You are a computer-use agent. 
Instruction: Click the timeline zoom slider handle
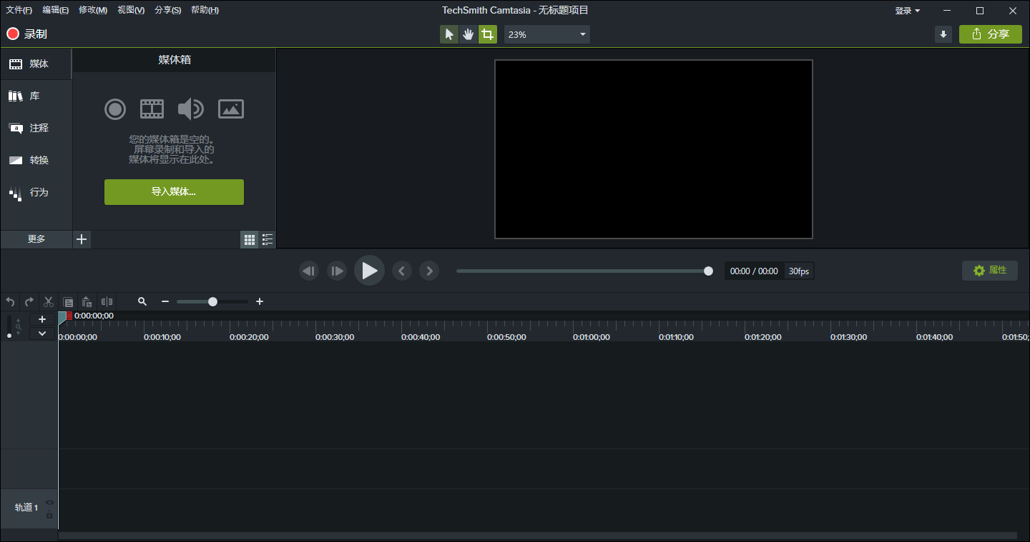[212, 302]
